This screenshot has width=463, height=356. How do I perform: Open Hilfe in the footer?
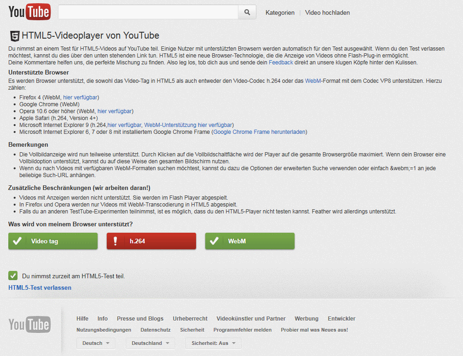coord(82,318)
